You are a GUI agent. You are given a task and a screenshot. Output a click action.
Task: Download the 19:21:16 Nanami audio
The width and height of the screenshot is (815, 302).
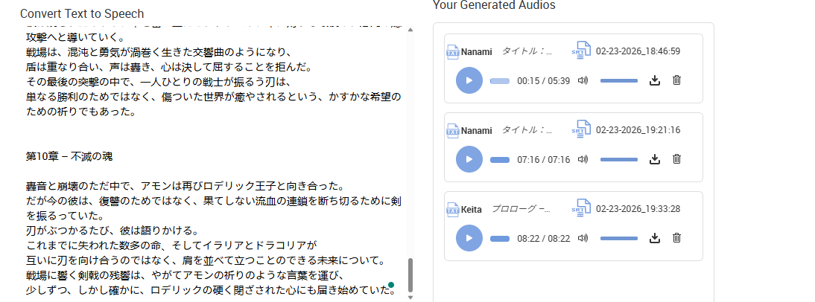tap(655, 158)
